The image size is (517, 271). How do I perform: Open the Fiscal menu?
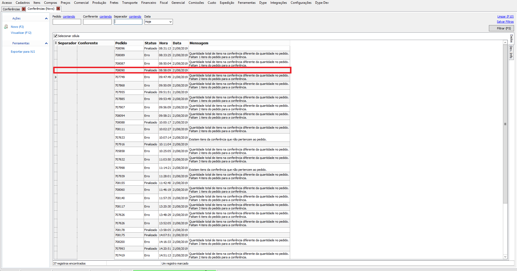tap(164, 3)
